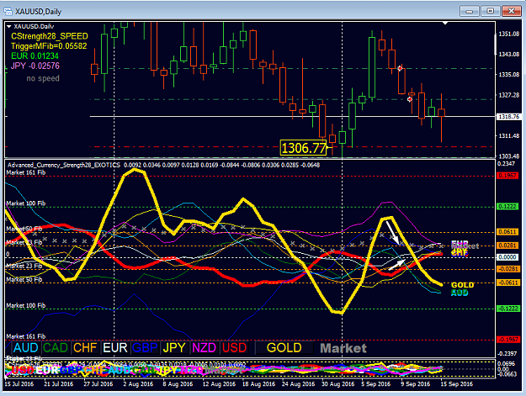Click the 2 Aug 2016 date label

point(138,384)
